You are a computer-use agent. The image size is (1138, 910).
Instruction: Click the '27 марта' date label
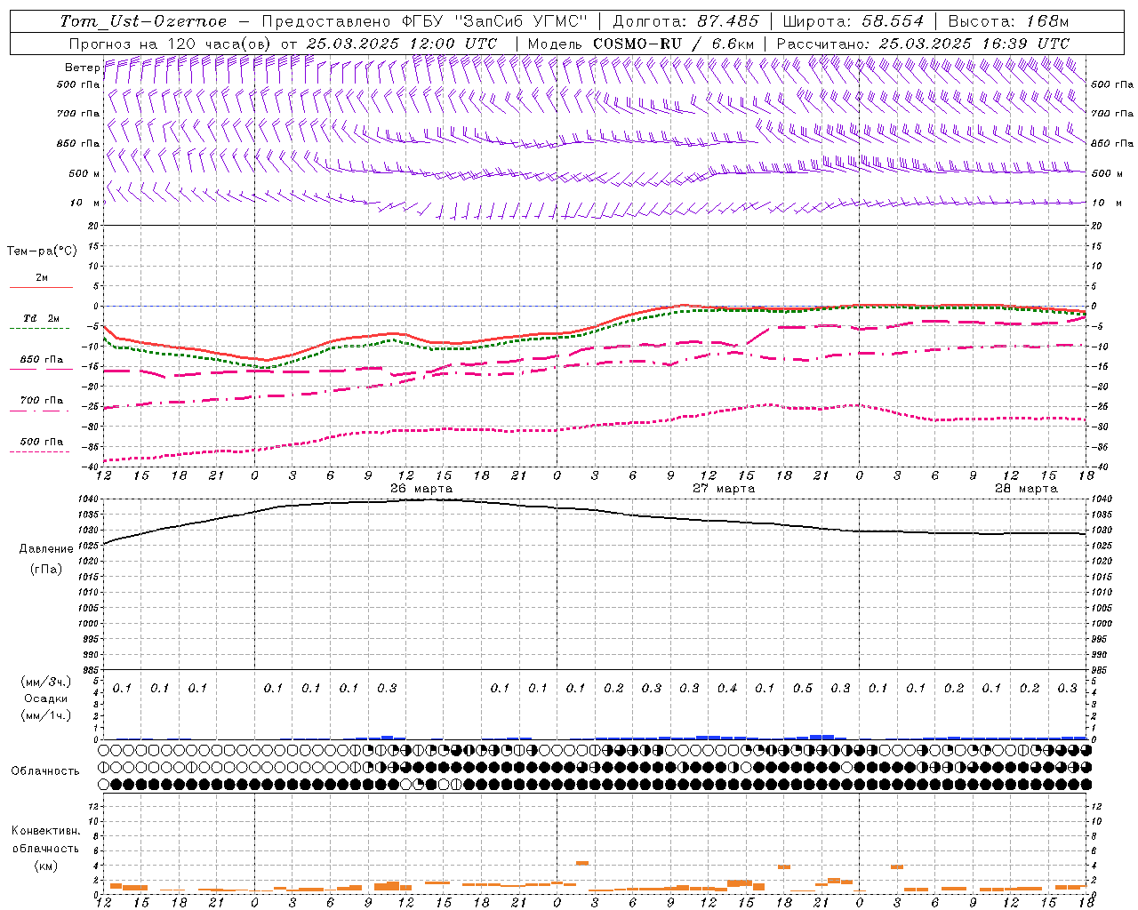click(x=724, y=489)
